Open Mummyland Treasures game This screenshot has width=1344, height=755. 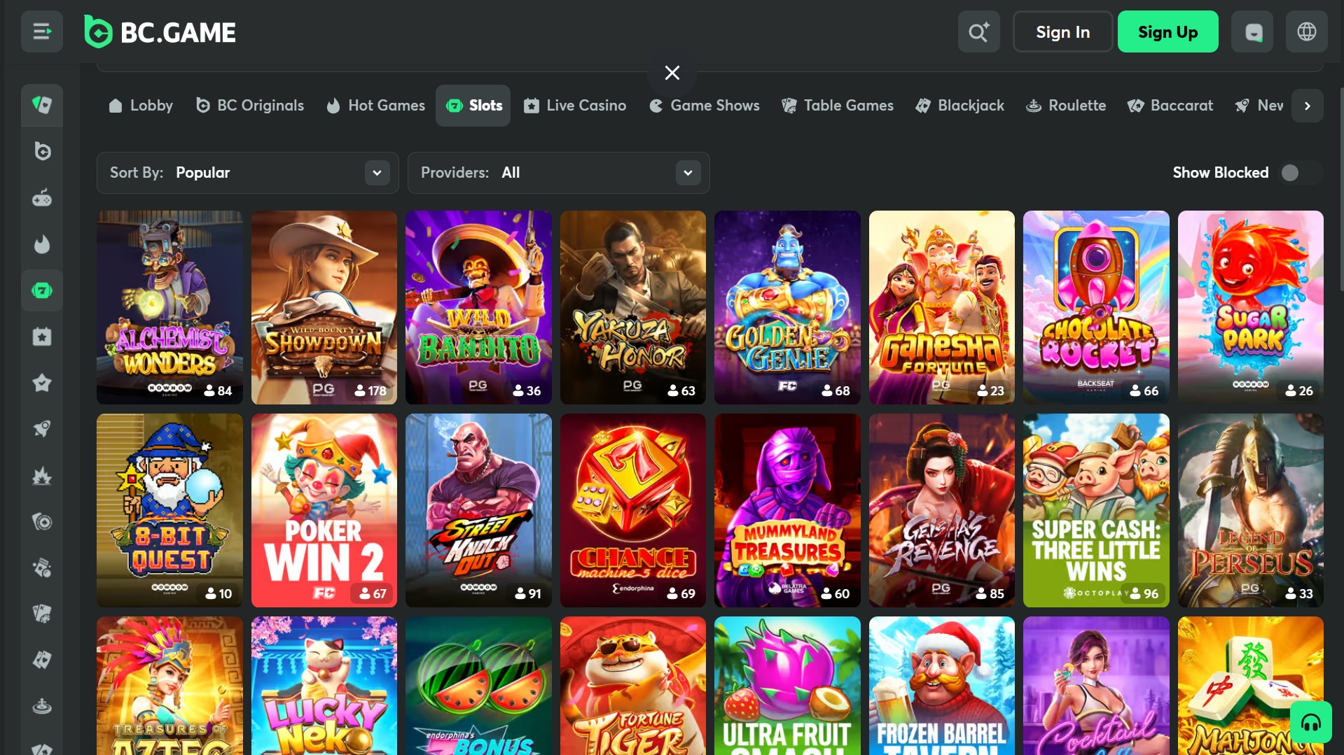tap(787, 510)
